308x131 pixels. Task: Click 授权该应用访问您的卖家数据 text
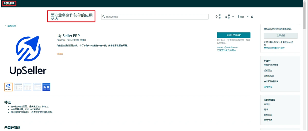278,29
